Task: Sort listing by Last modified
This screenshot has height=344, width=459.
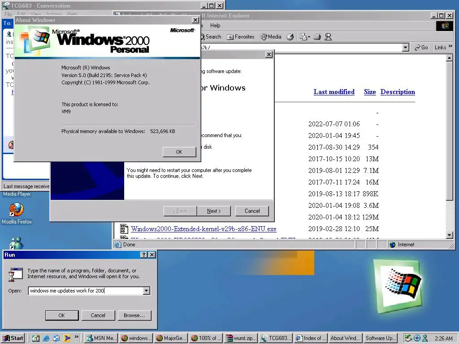Action: (x=334, y=92)
